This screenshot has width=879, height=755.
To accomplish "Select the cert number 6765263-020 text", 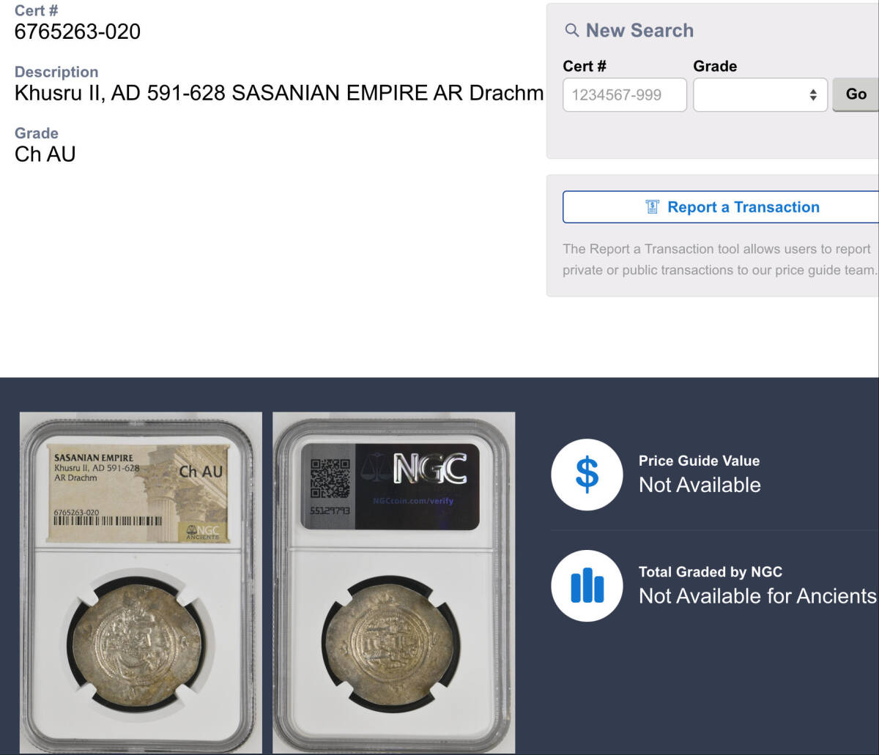I will pyautogui.click(x=78, y=31).
